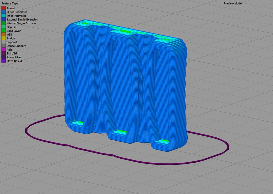
Task: Click the Travel color swatch
Action: click(3, 8)
